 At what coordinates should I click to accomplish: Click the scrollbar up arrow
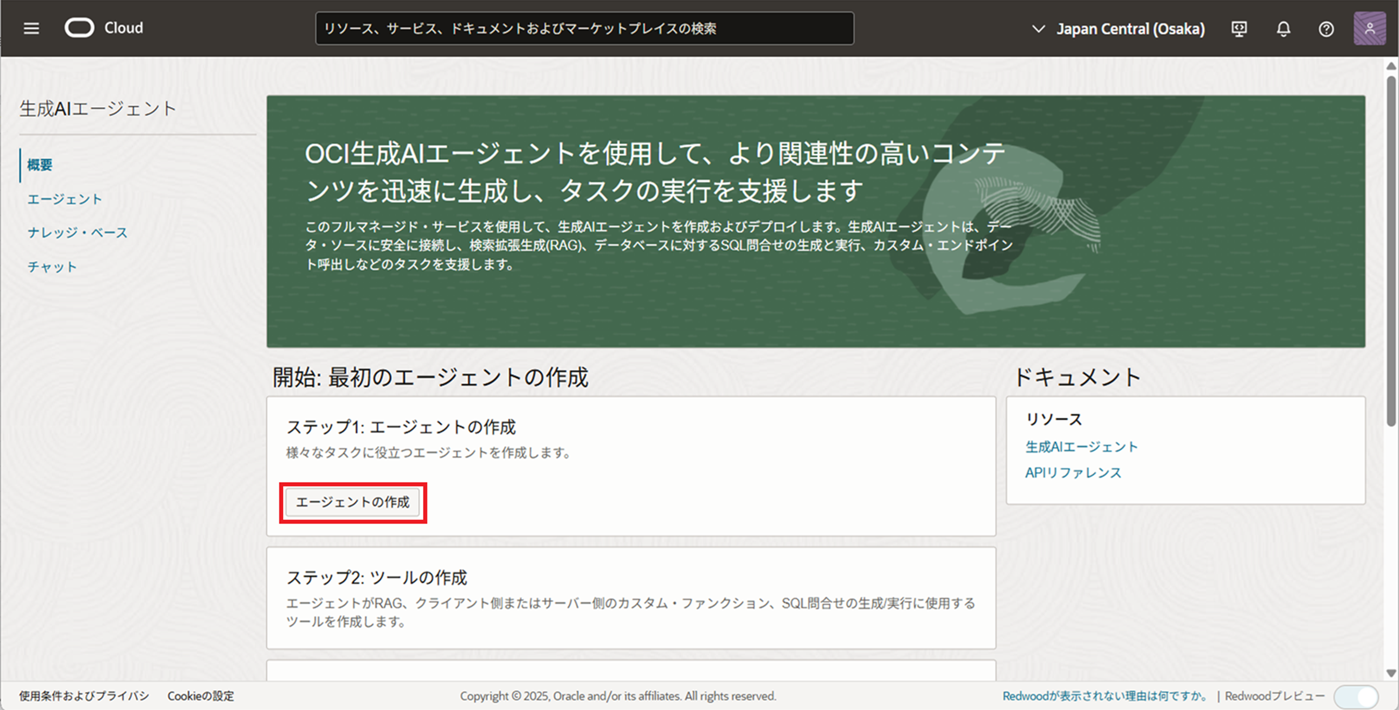(1391, 66)
